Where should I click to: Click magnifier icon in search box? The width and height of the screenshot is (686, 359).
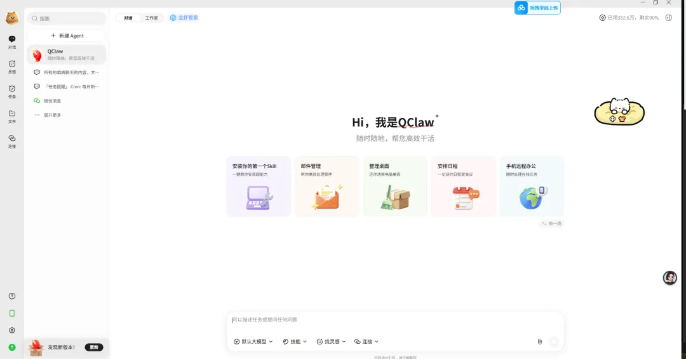(34, 18)
